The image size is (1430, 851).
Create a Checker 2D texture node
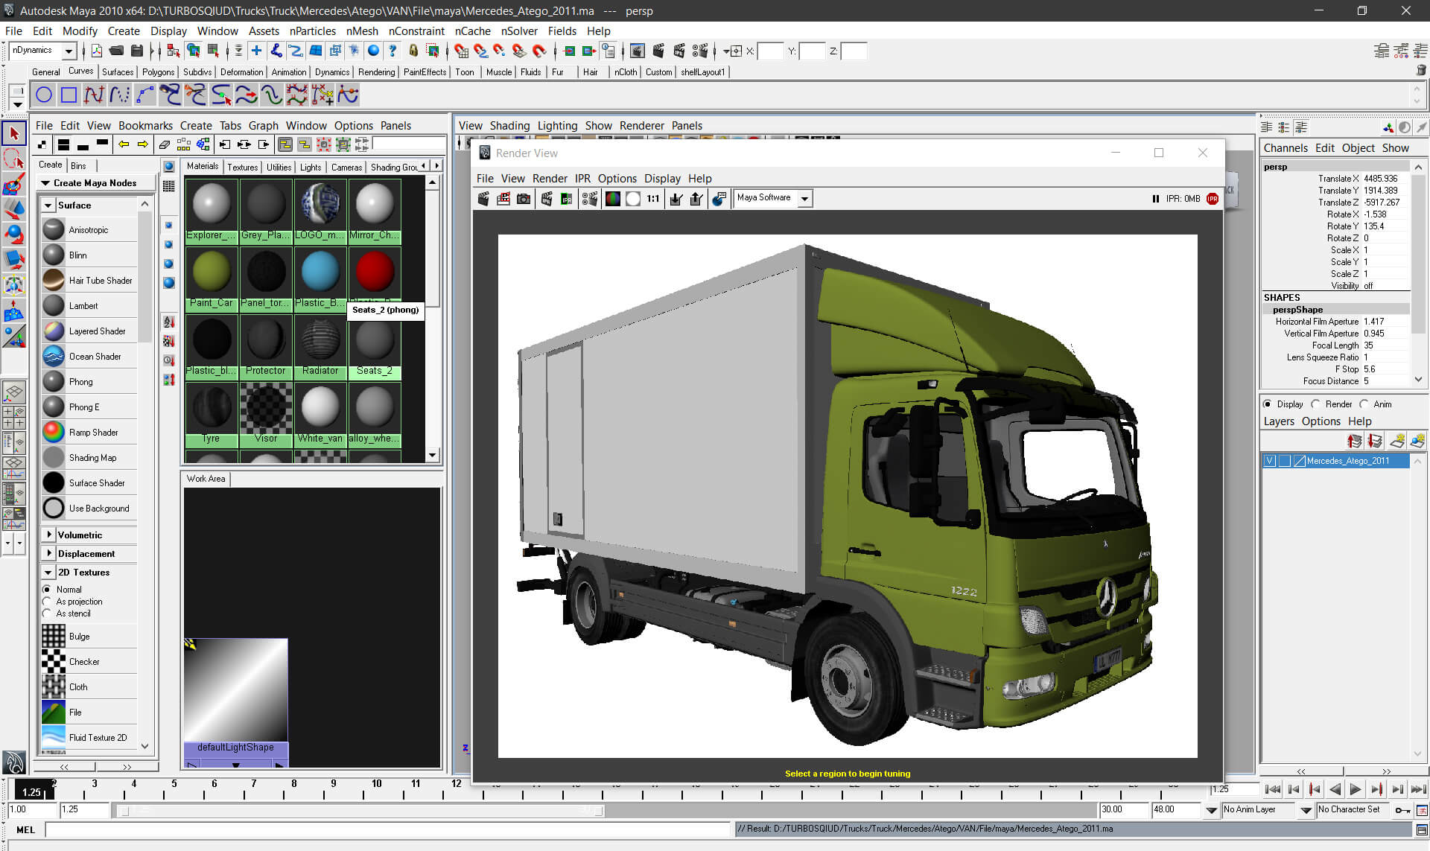[x=89, y=662]
